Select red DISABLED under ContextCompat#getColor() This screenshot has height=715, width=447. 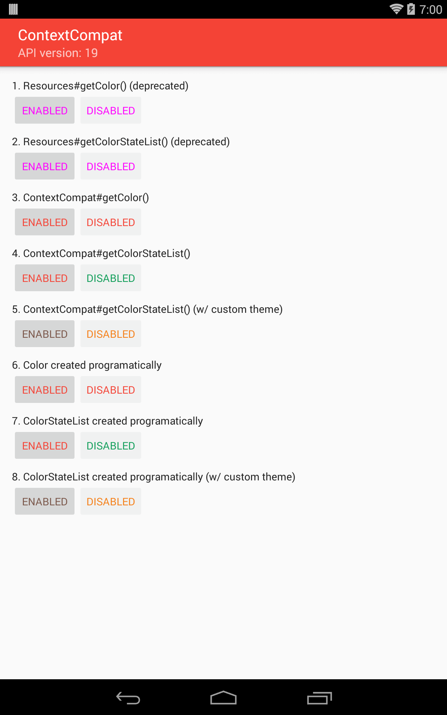pyautogui.click(x=111, y=222)
